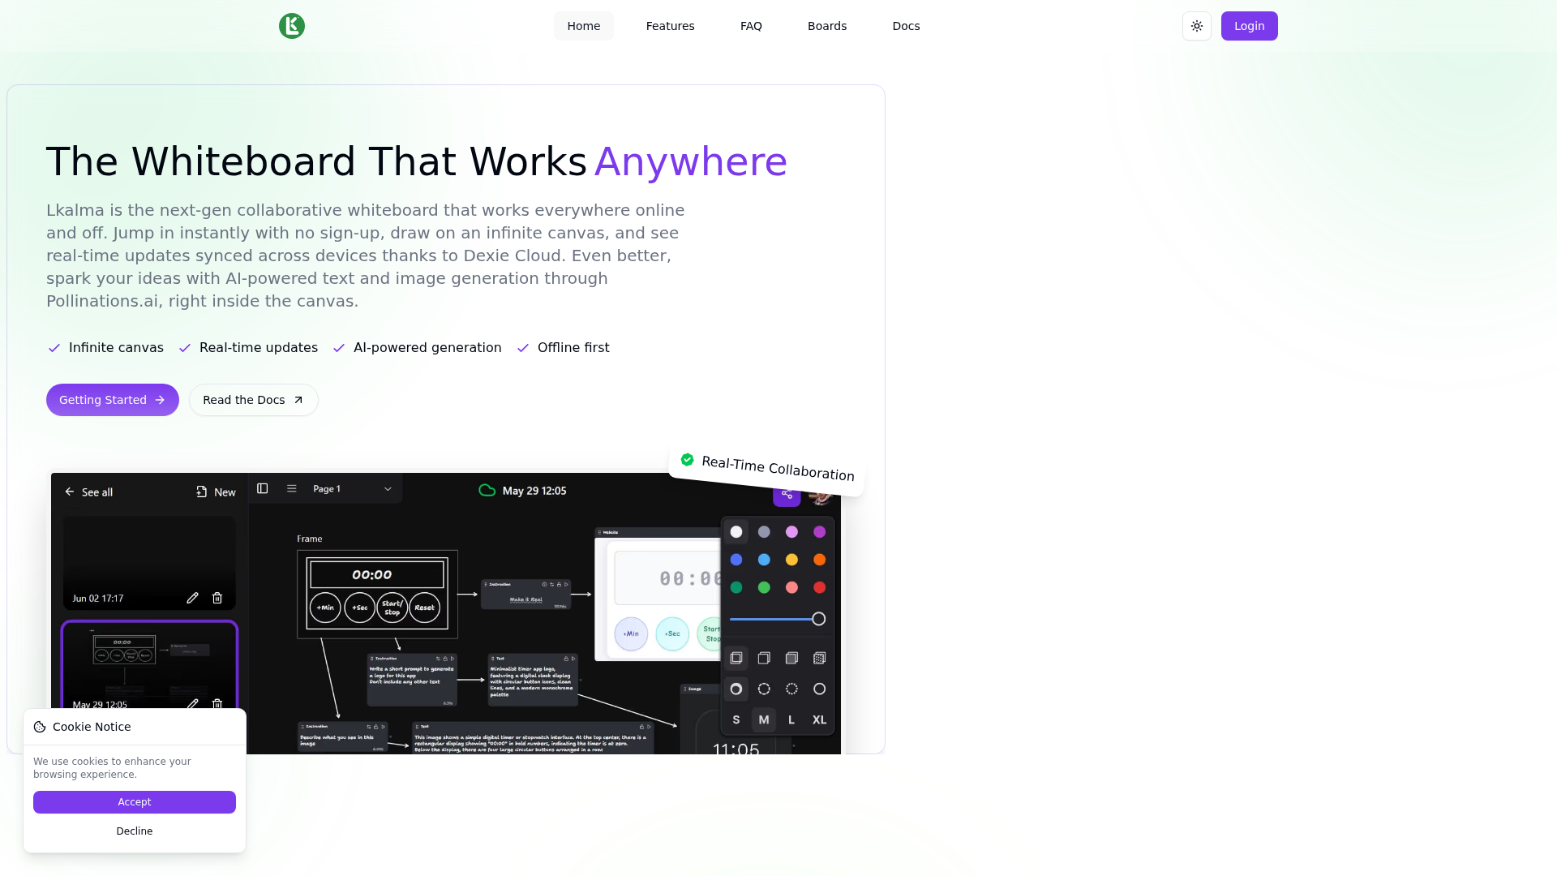Click the Start/Stop circle in the Frame sketch
This screenshot has width=1557, height=876.
392,608
